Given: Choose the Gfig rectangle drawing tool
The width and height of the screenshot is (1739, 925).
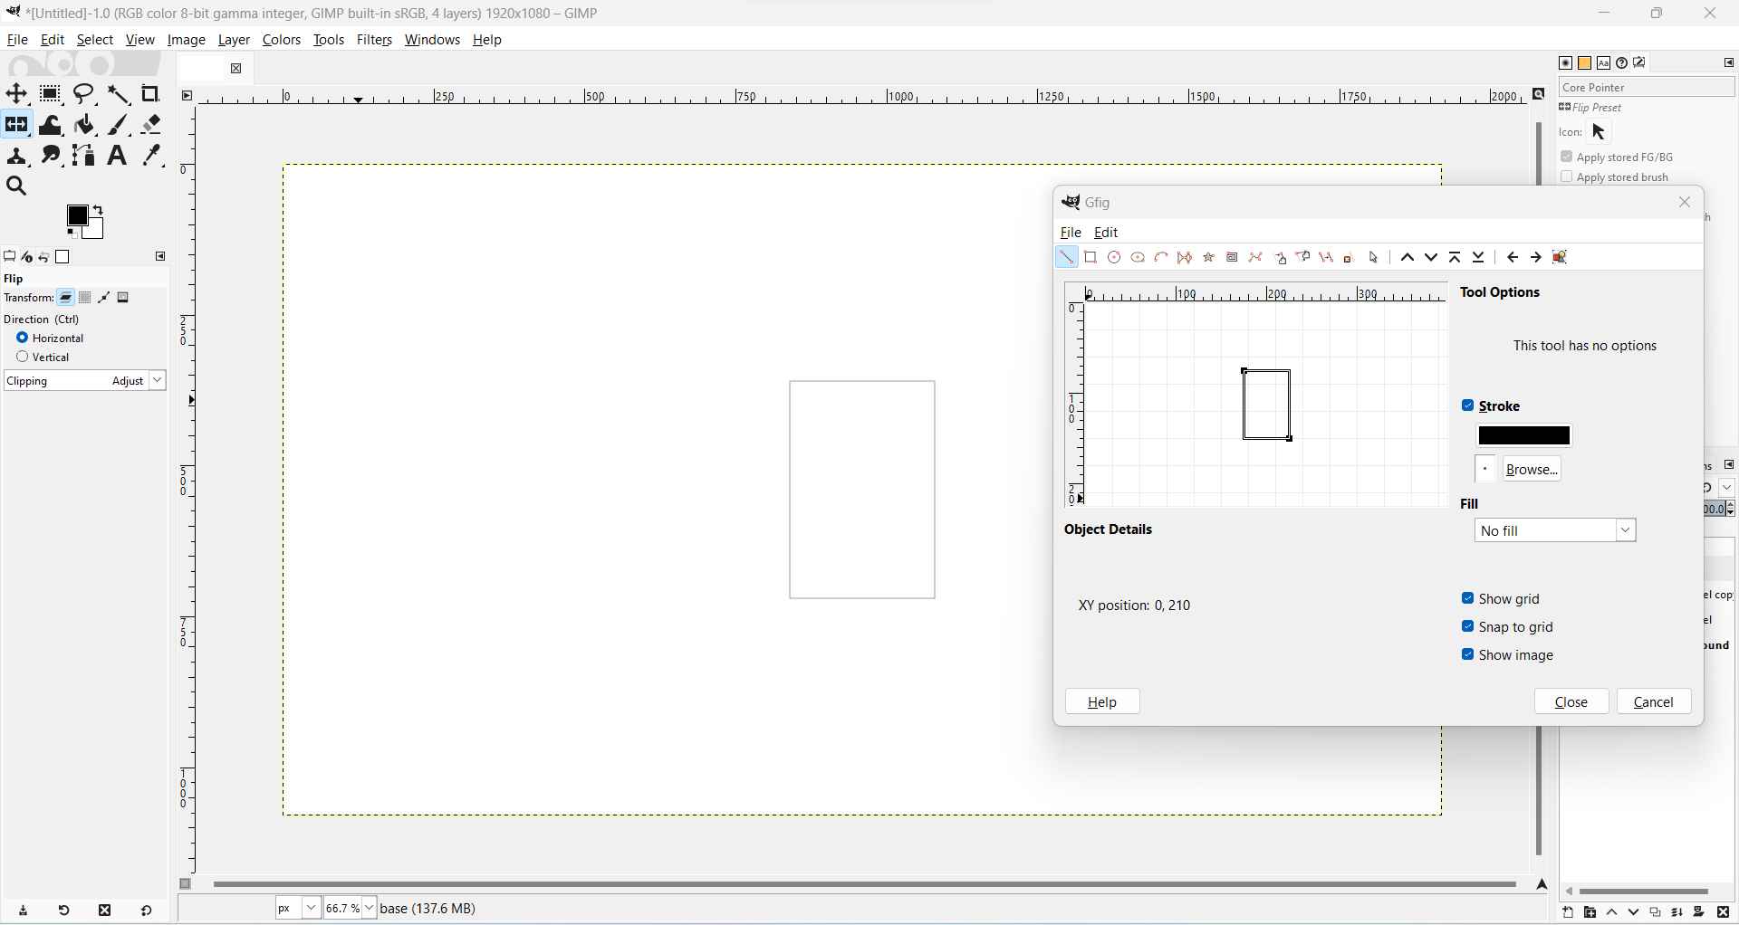Looking at the screenshot, I should pos(1091,258).
